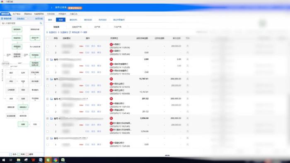
Task: Collapse the account group totaling 2.68
Action: pos(48,60)
